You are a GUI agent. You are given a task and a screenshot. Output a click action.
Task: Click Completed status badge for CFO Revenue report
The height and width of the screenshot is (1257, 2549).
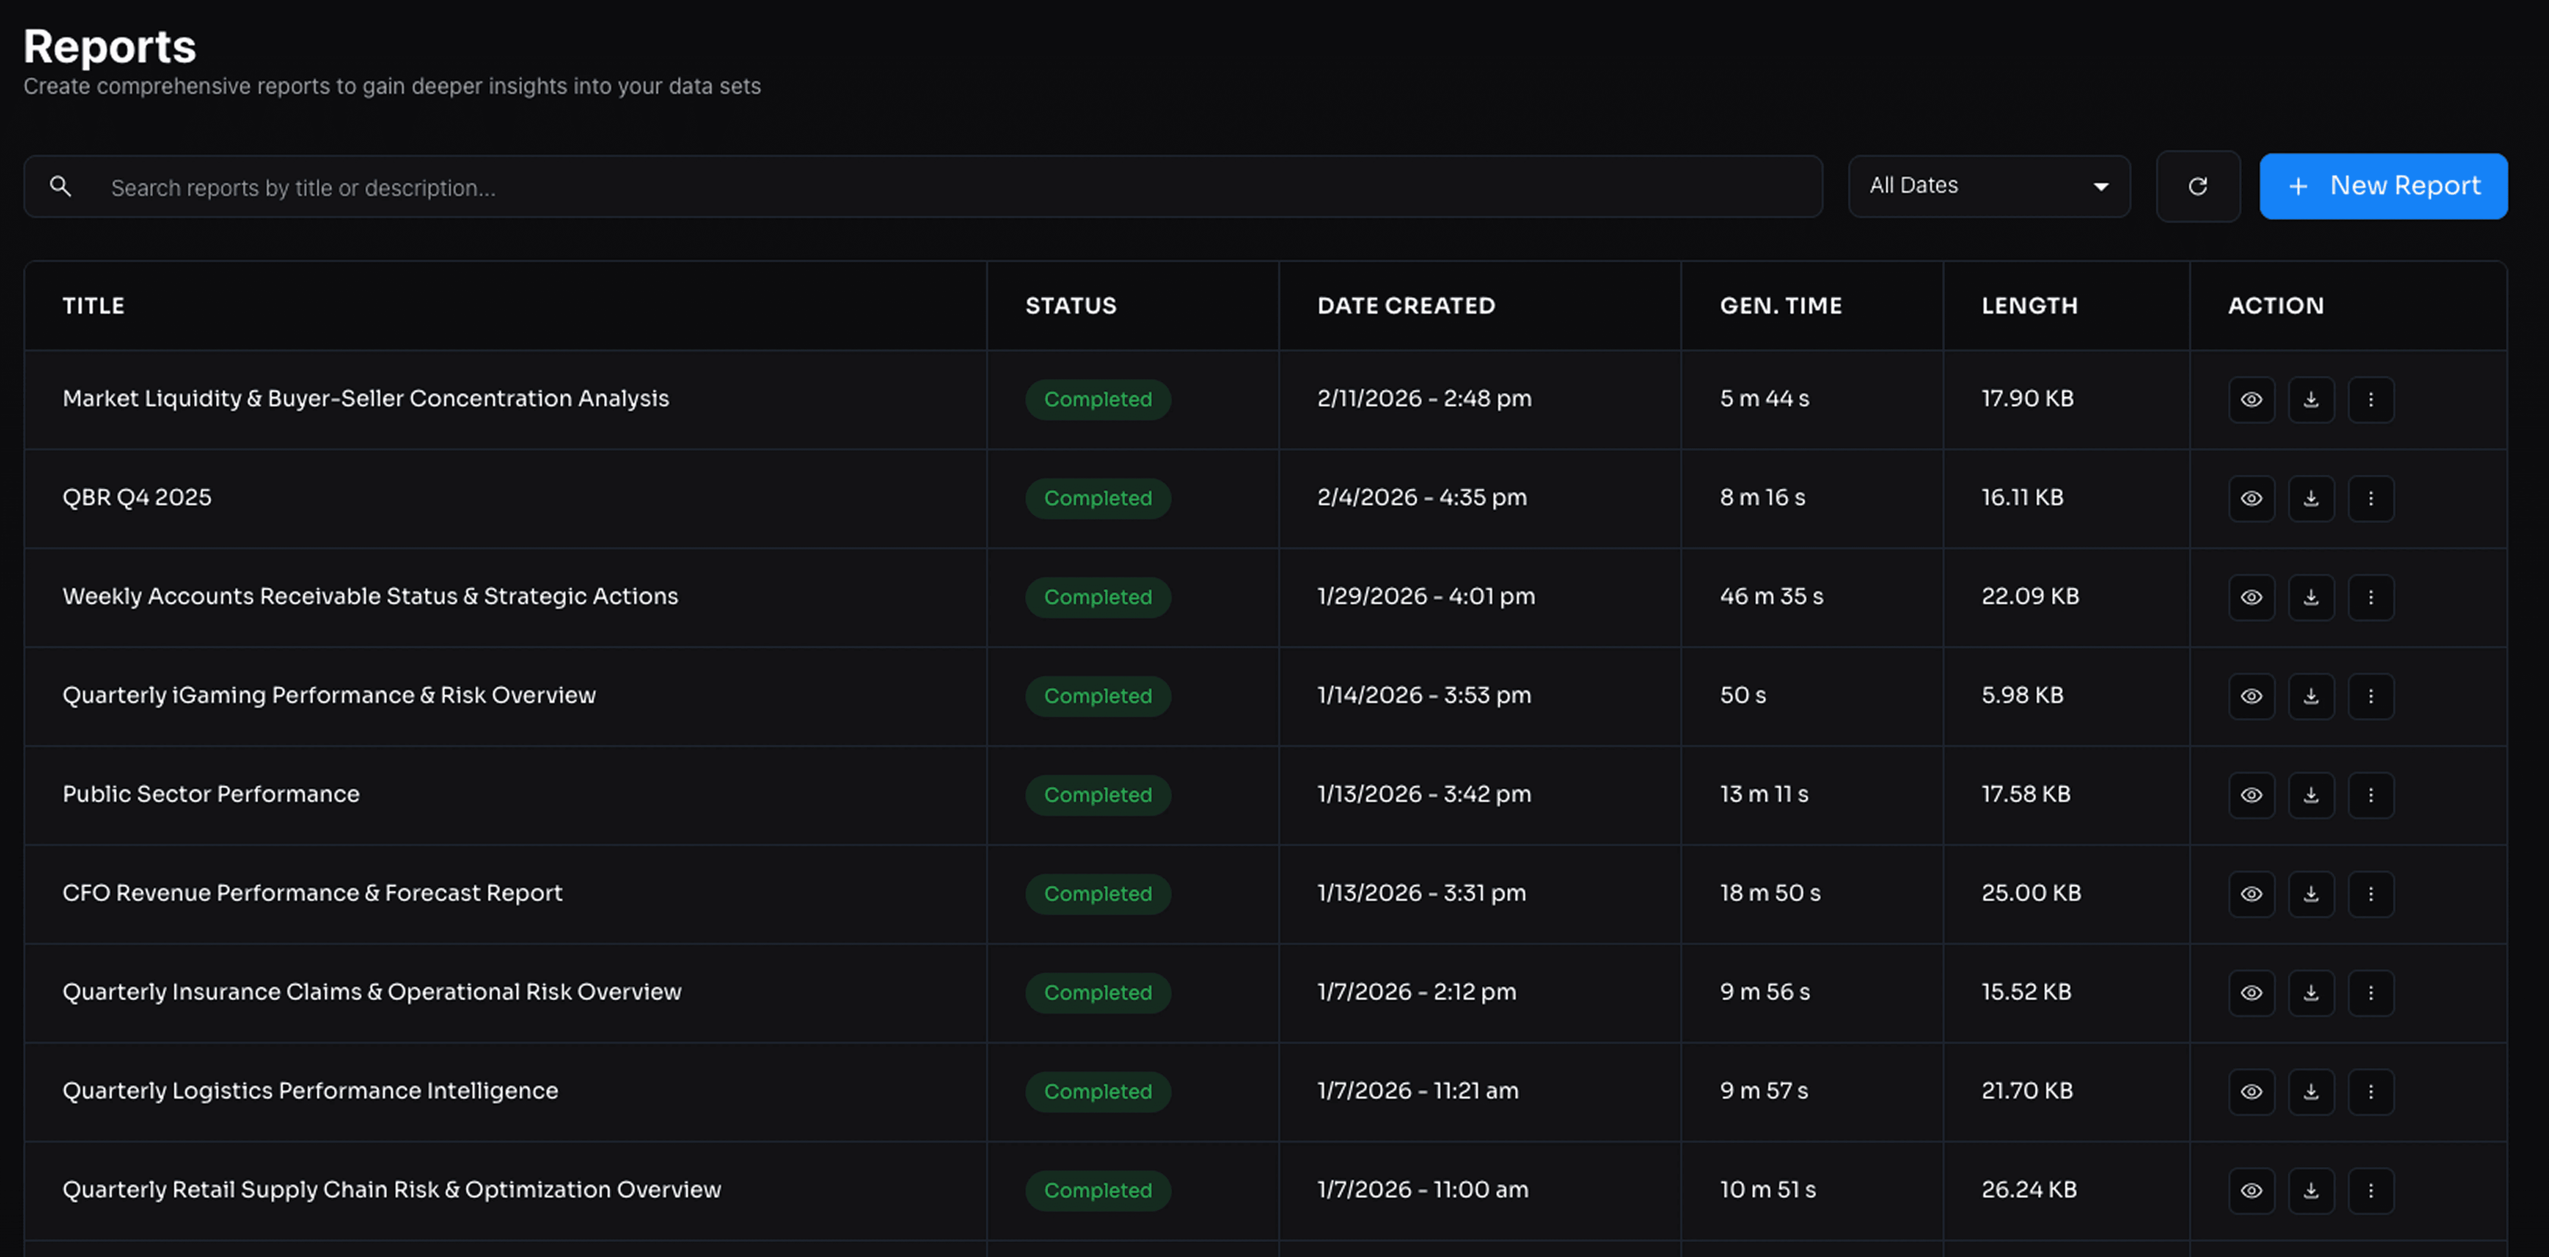pyautogui.click(x=1097, y=894)
